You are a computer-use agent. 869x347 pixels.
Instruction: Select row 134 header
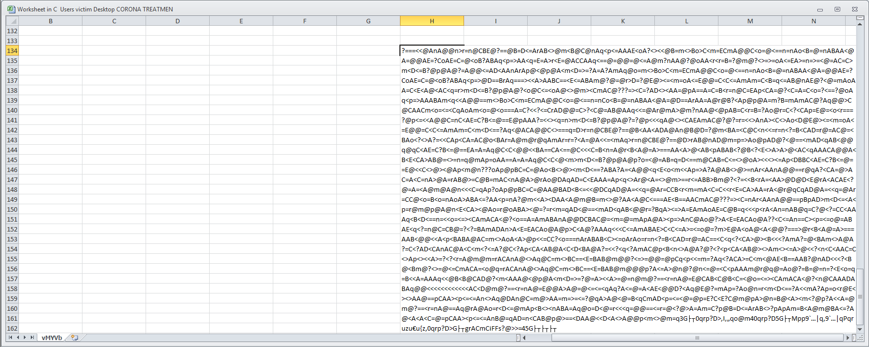point(12,51)
